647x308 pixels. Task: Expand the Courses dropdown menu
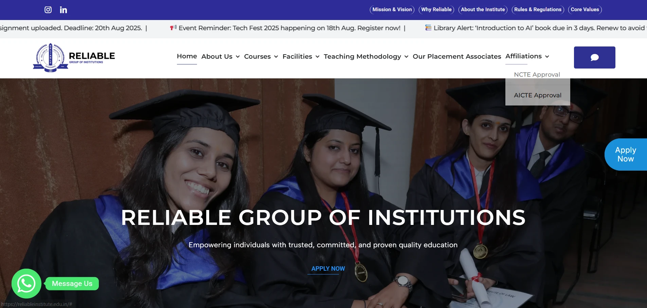click(x=261, y=56)
